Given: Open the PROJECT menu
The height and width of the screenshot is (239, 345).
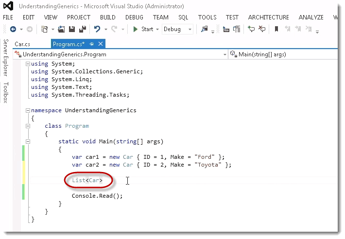Looking at the screenshot, I should coord(79,17).
